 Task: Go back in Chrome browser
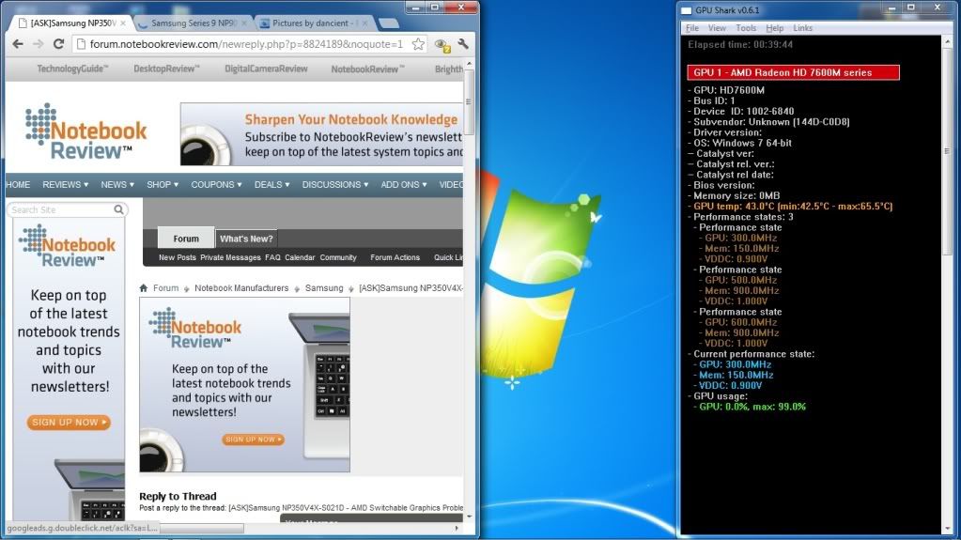[x=18, y=44]
